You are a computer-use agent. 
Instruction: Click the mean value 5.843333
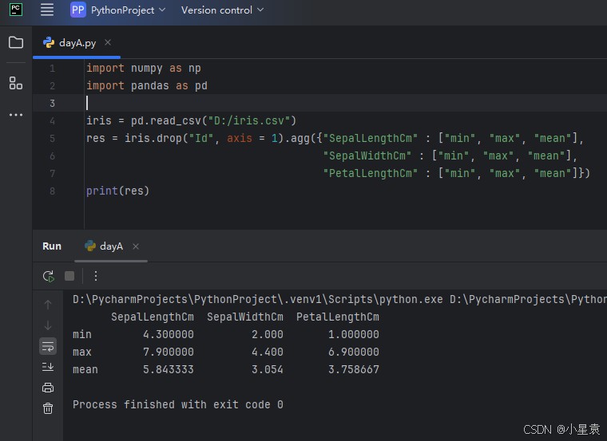[x=169, y=369]
